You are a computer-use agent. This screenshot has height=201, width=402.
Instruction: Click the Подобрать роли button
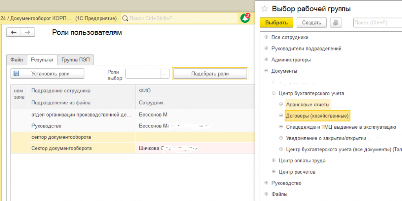(x=210, y=74)
